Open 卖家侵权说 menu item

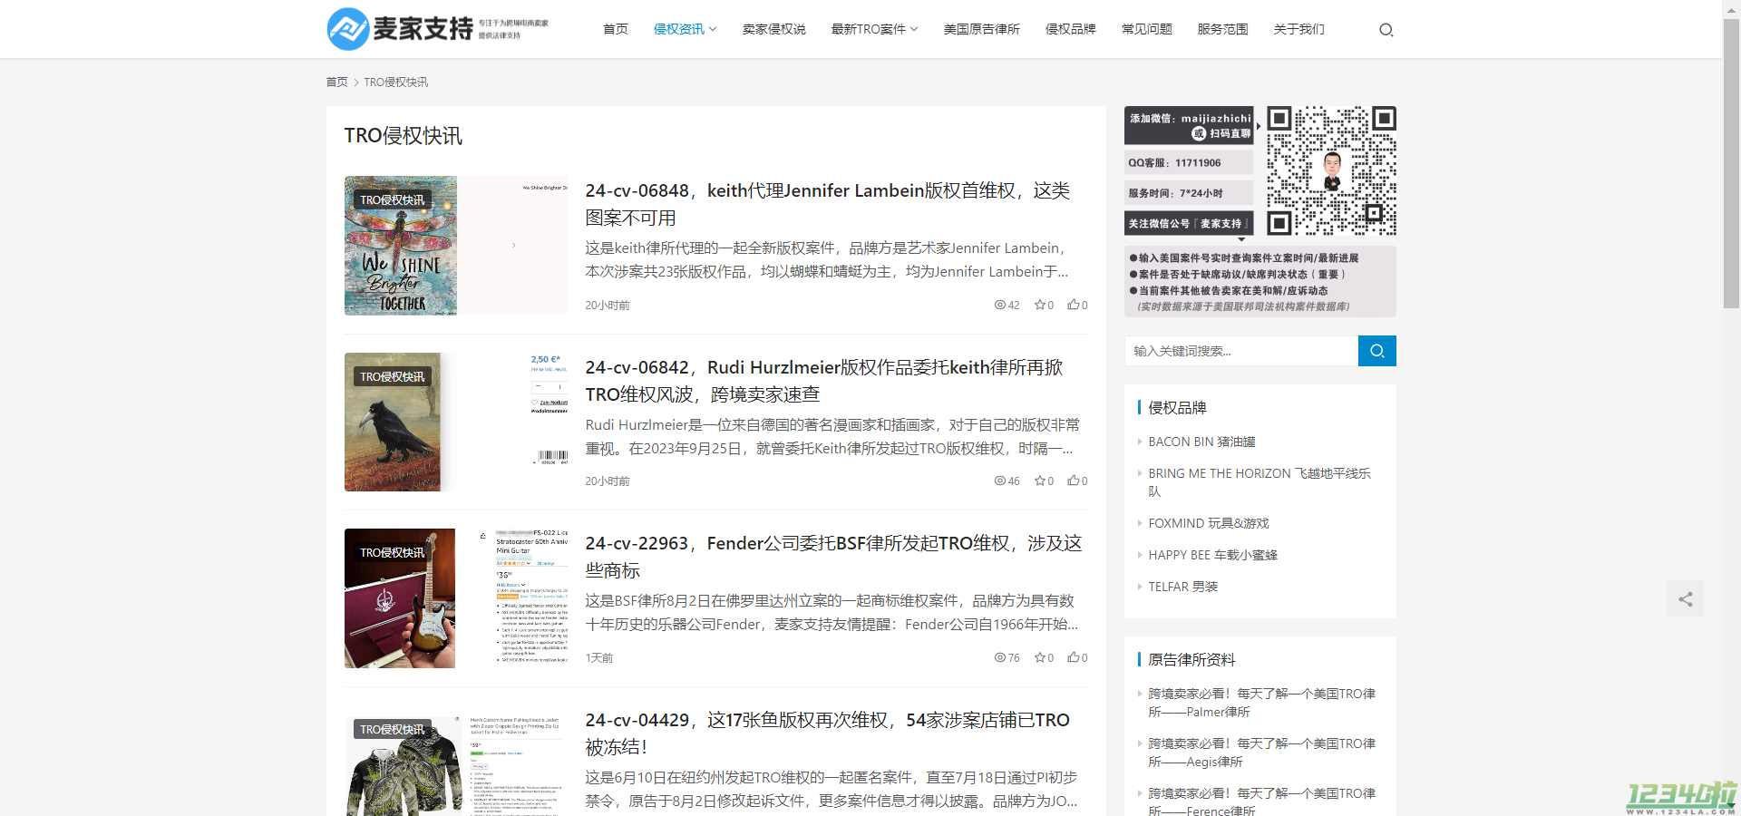pyautogui.click(x=773, y=29)
